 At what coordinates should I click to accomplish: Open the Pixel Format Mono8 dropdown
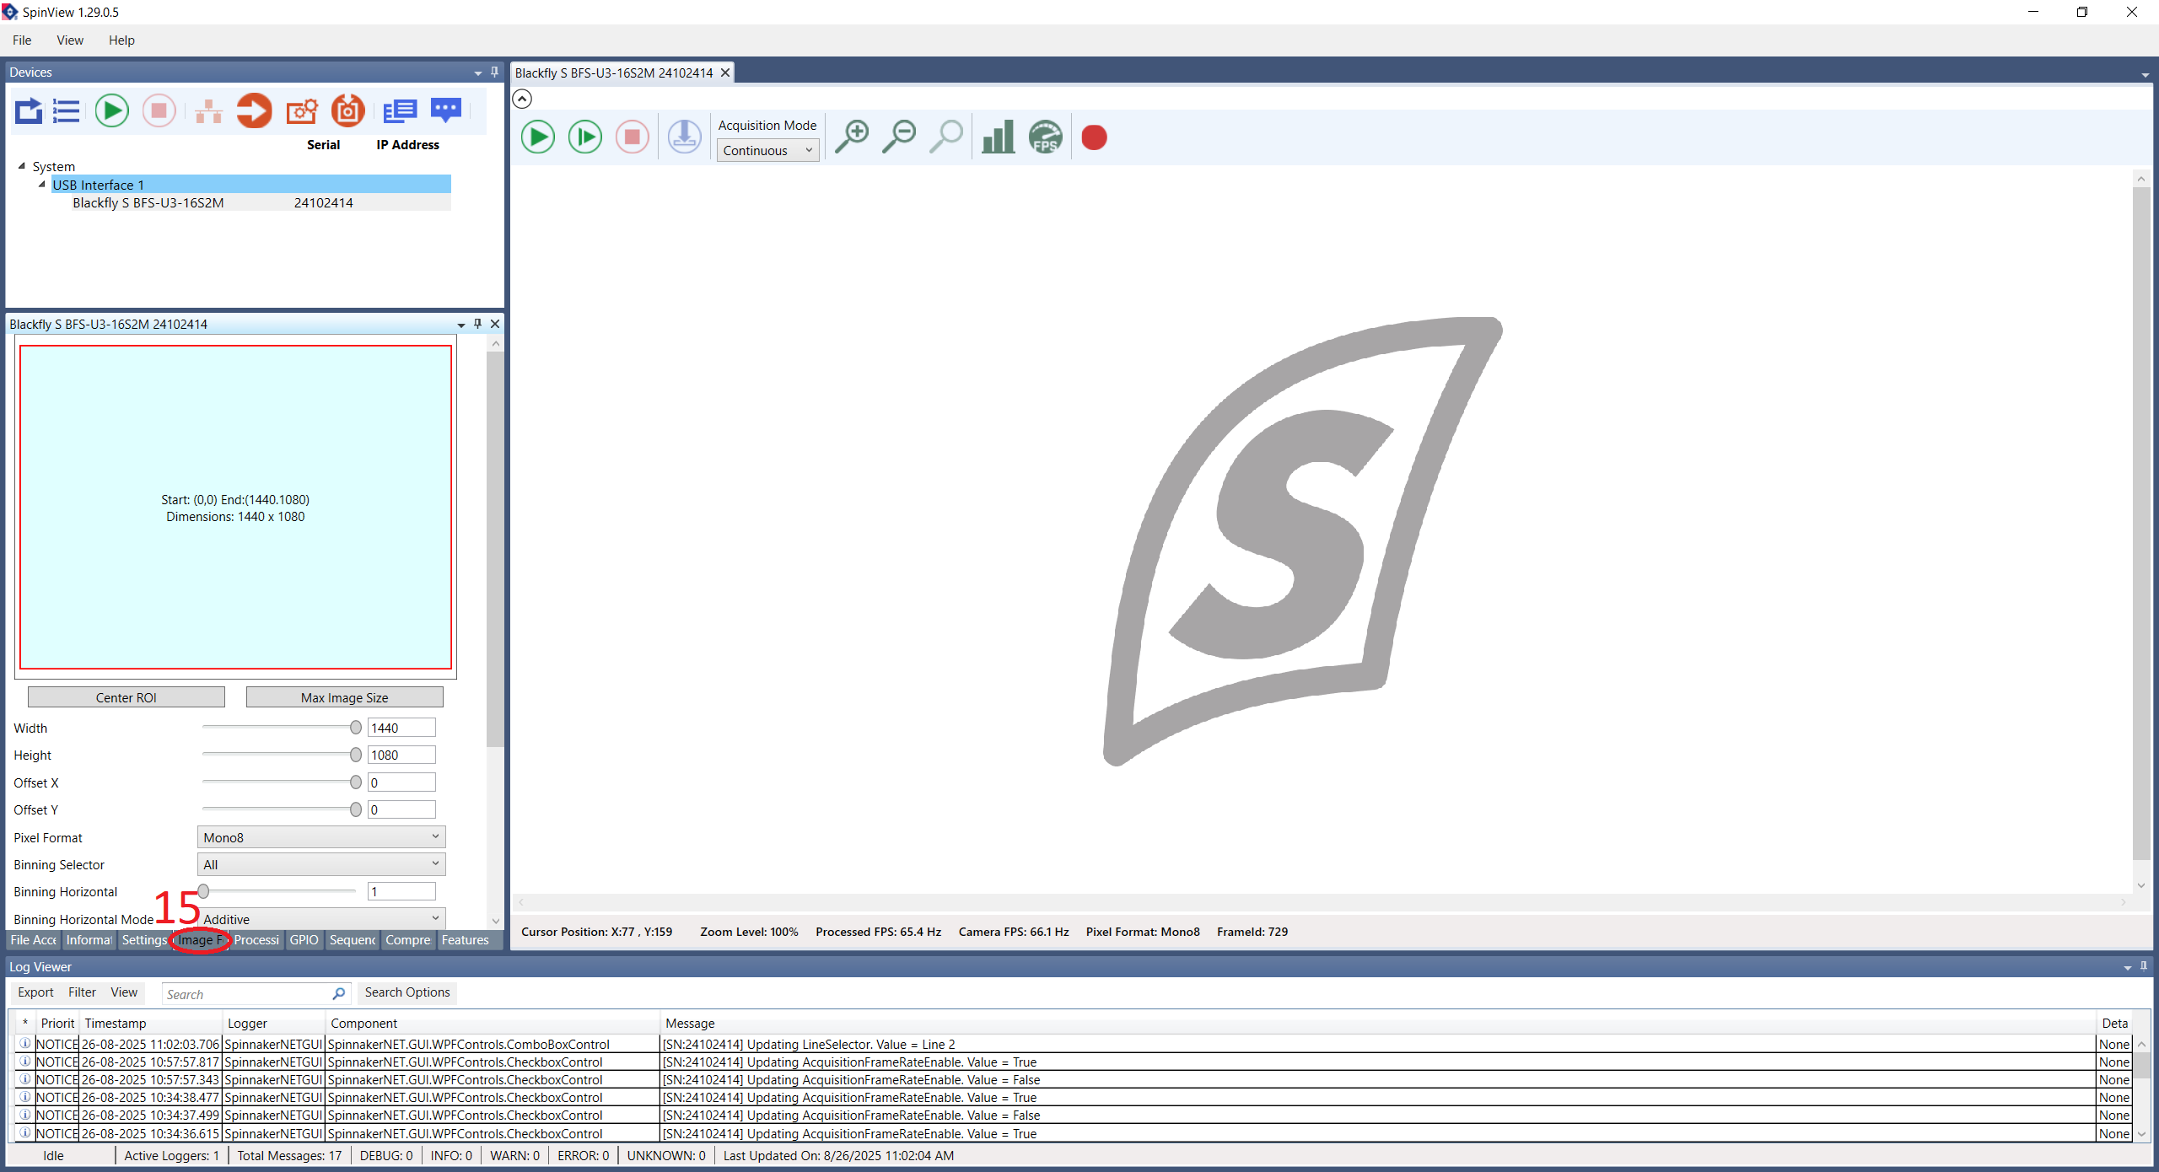tap(321, 837)
